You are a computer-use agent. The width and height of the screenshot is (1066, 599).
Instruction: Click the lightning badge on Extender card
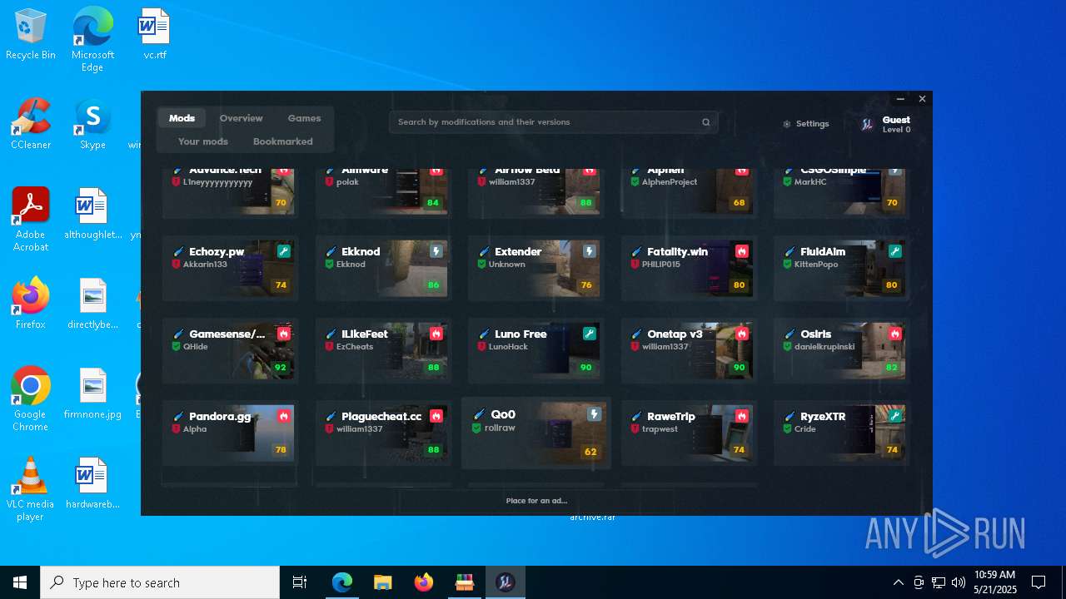pyautogui.click(x=589, y=251)
